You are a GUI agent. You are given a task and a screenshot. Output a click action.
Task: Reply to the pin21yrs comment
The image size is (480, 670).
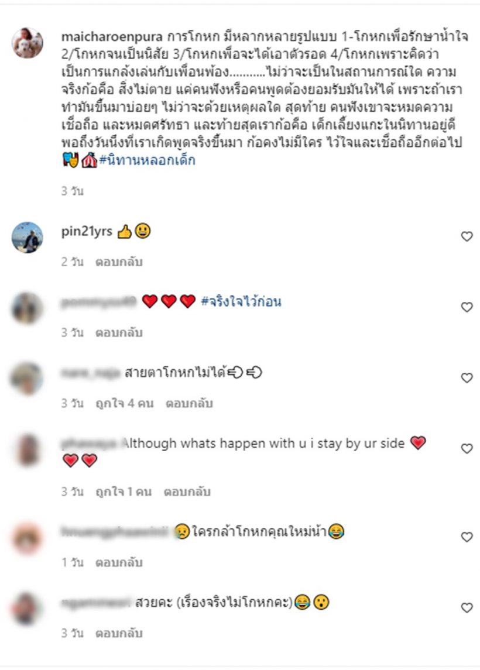coord(118,262)
